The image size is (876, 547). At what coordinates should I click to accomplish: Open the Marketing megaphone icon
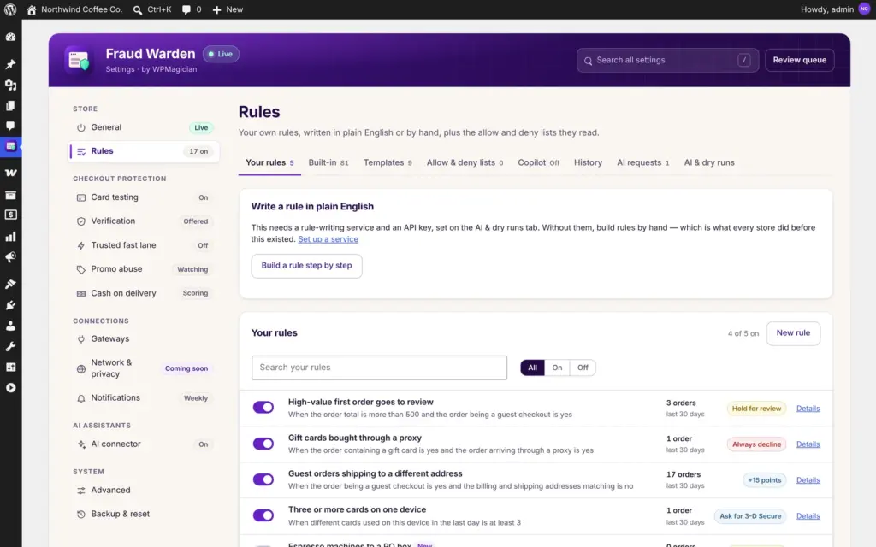click(x=10, y=257)
